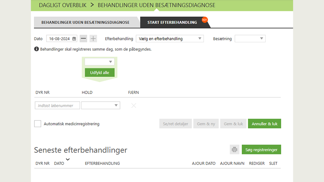
Task: Click the NY badge on the tab
Action: pos(205,20)
